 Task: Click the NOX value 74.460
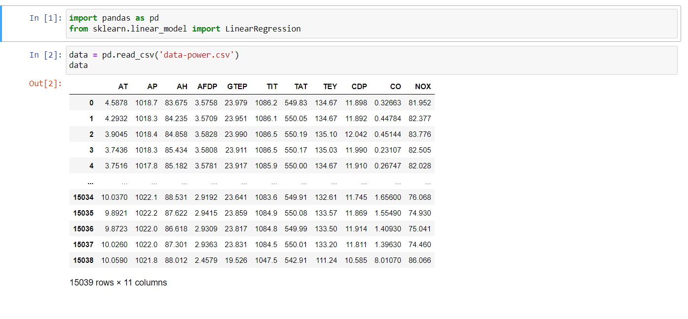tap(420, 245)
